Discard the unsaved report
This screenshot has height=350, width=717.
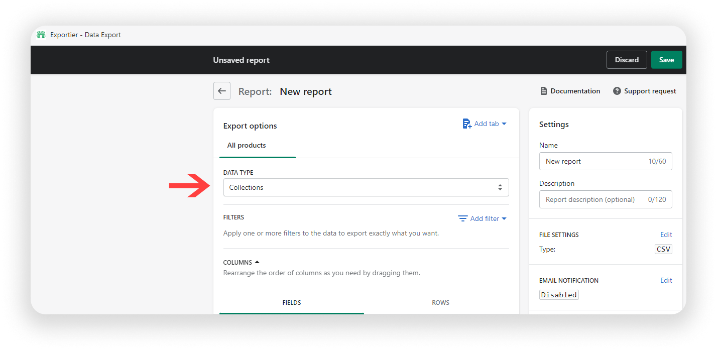[x=626, y=59]
